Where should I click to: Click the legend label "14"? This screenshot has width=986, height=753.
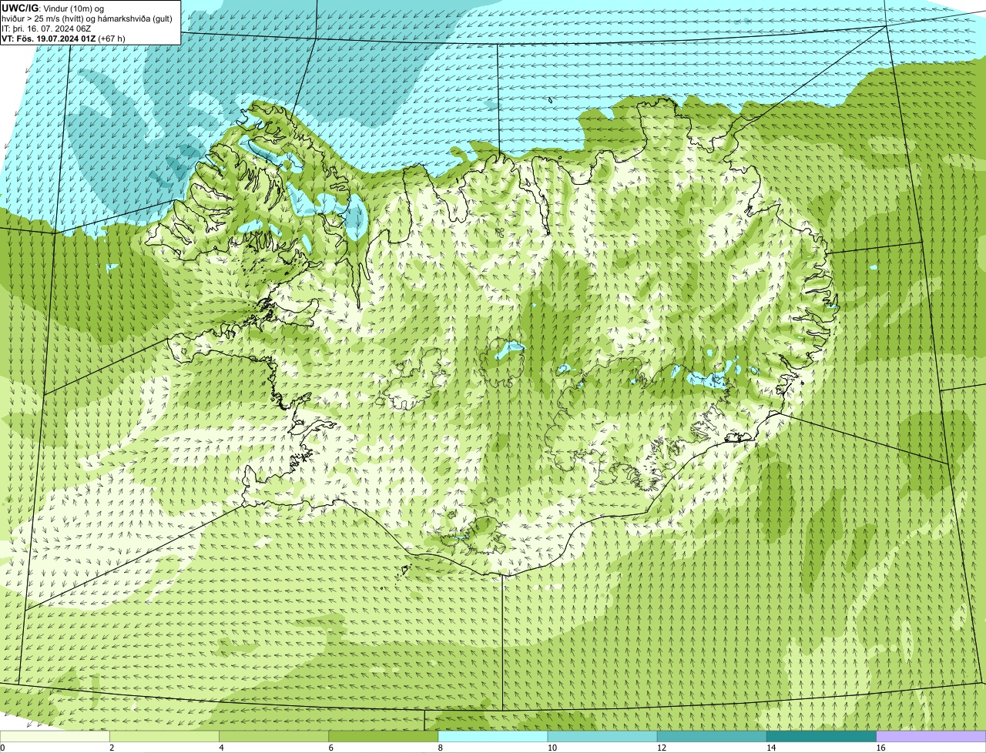[770, 748]
